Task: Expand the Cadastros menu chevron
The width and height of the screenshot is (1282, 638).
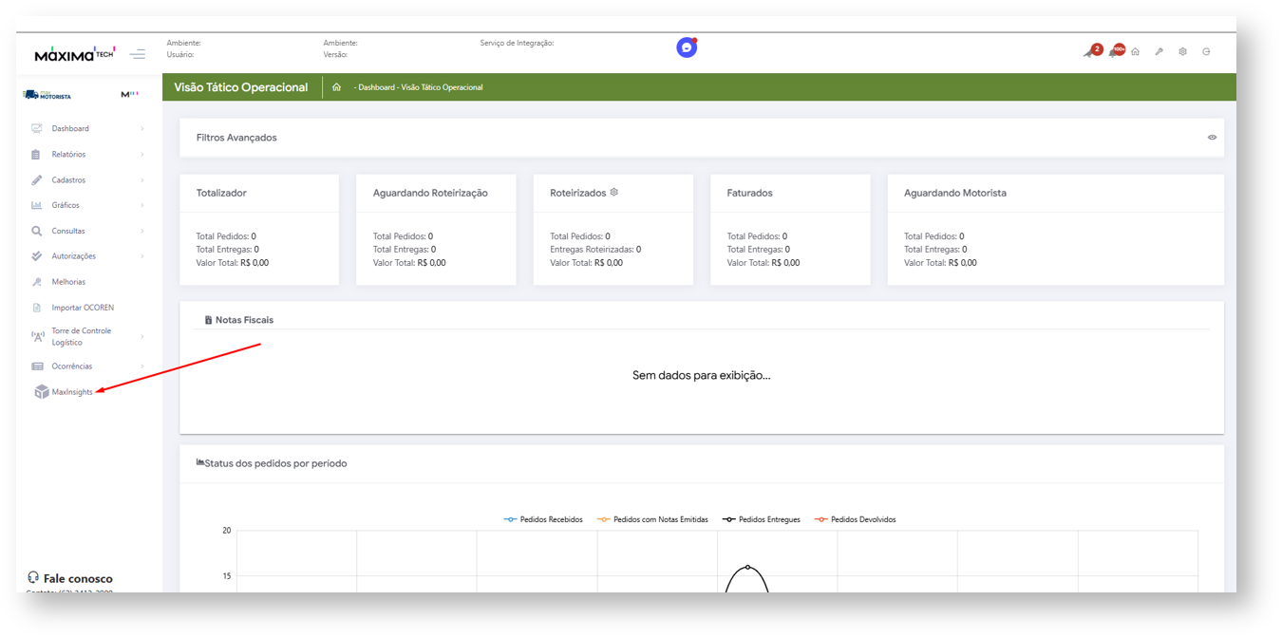Action: point(142,179)
